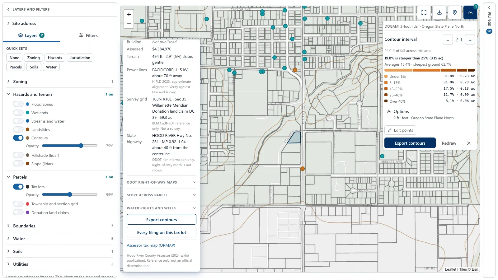Apply the Jurisdiction quick set

point(80,58)
